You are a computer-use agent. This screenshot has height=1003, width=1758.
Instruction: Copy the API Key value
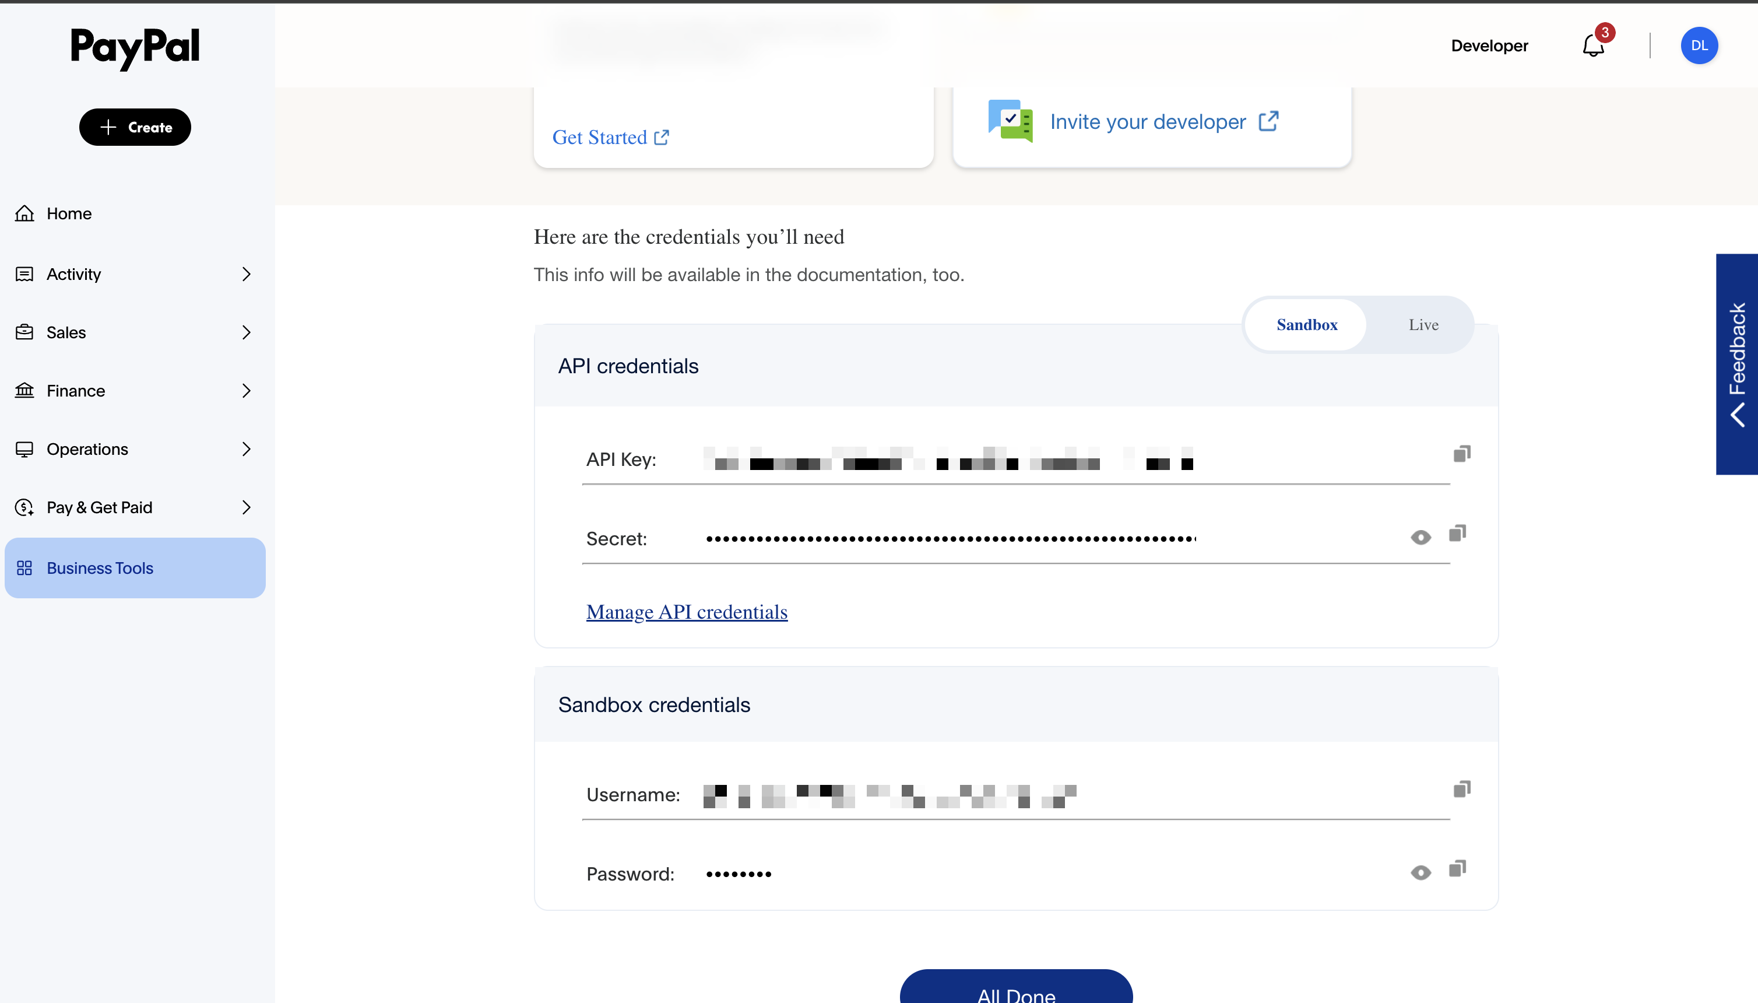(x=1462, y=454)
